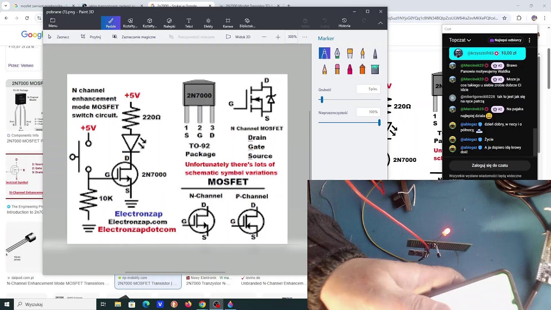The width and height of the screenshot is (551, 310).
Task: Select the Watercolor brush
Action: (x=362, y=53)
